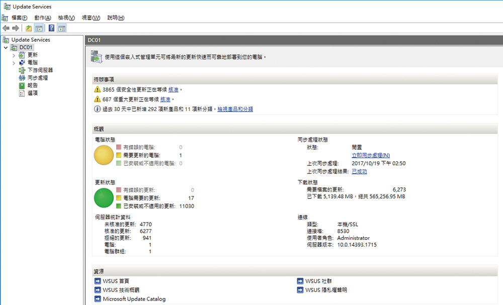The height and width of the screenshot is (305, 503).
Task: Click the 2017/10/19 last sync timestamp
Action: point(379,163)
